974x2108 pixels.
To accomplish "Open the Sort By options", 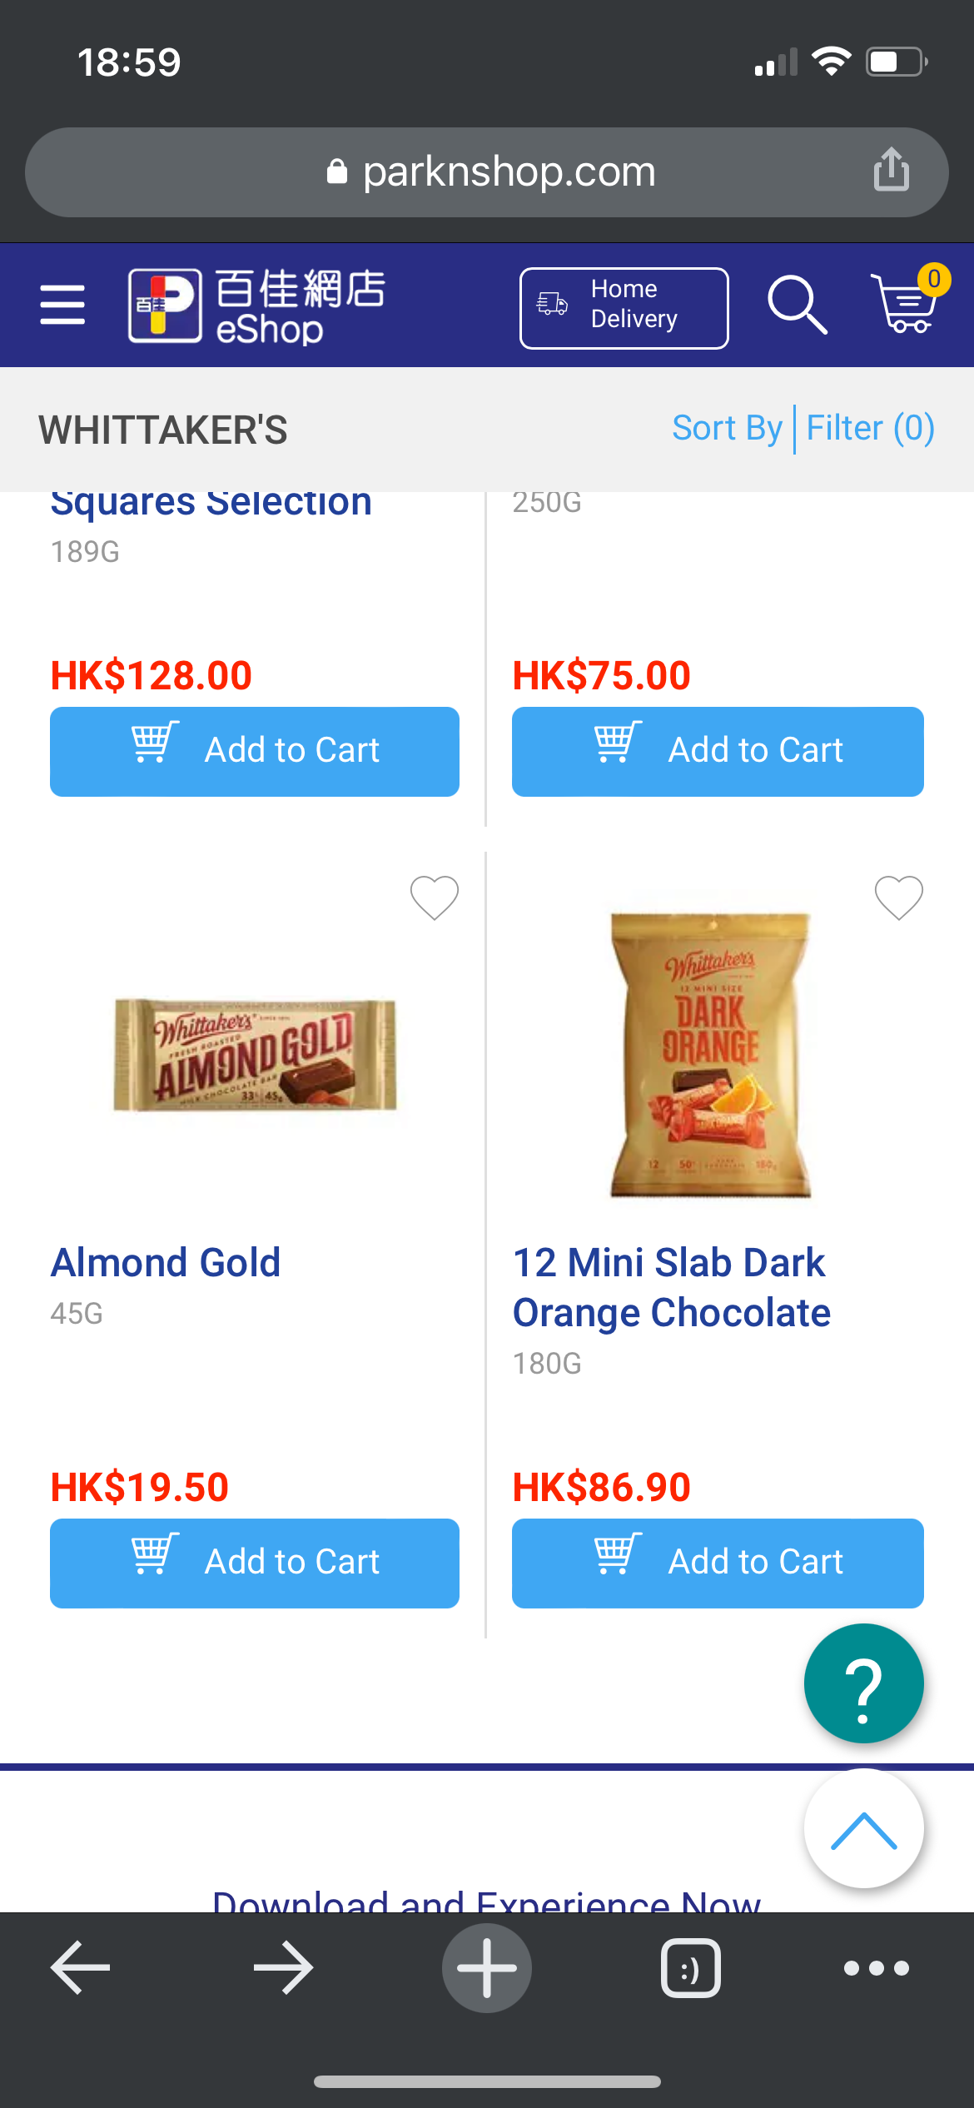I will pos(727,429).
